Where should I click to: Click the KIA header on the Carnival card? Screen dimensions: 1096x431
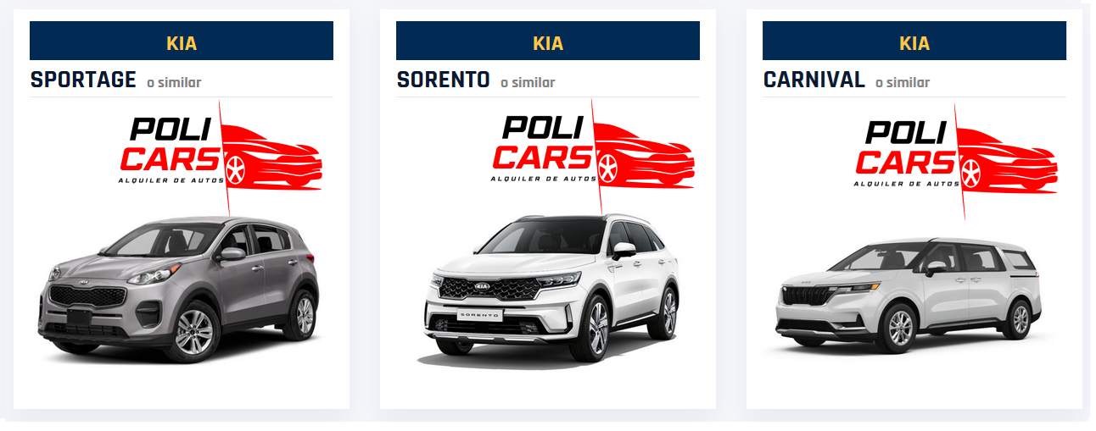pos(914,41)
